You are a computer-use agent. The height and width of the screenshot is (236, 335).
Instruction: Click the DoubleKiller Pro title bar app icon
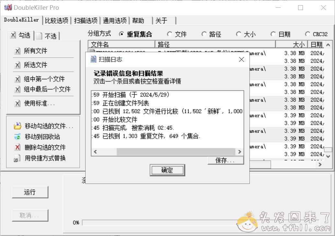pos(8,7)
